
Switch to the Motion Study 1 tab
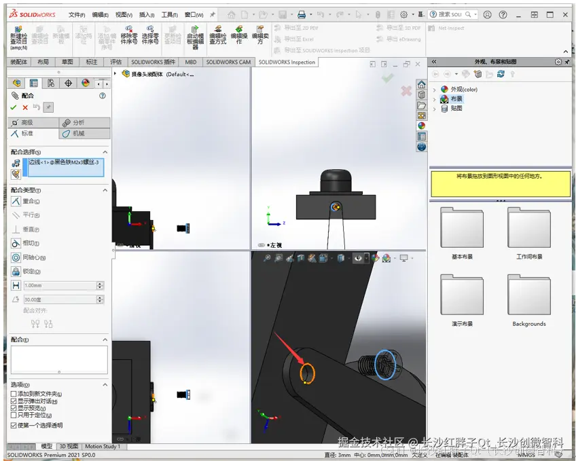point(103,446)
